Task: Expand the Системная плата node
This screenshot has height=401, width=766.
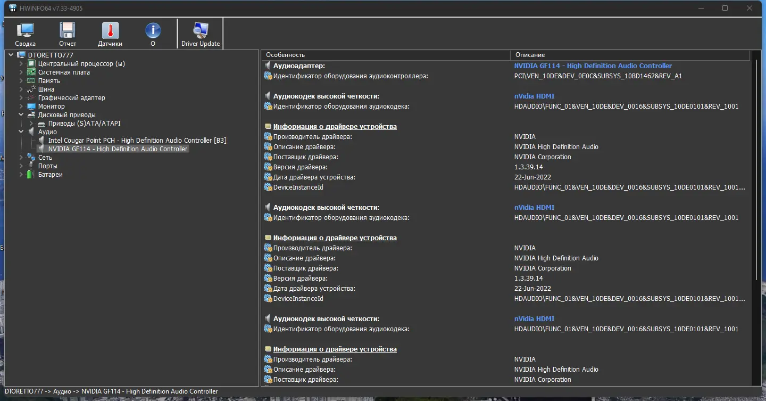Action: [21, 72]
